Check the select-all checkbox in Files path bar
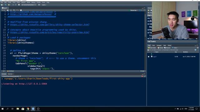The height and width of the screenshot is (112, 200). (148, 50)
